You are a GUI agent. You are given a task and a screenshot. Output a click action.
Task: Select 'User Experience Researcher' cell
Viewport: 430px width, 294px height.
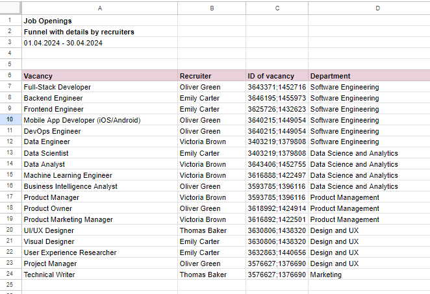[x=100, y=252]
